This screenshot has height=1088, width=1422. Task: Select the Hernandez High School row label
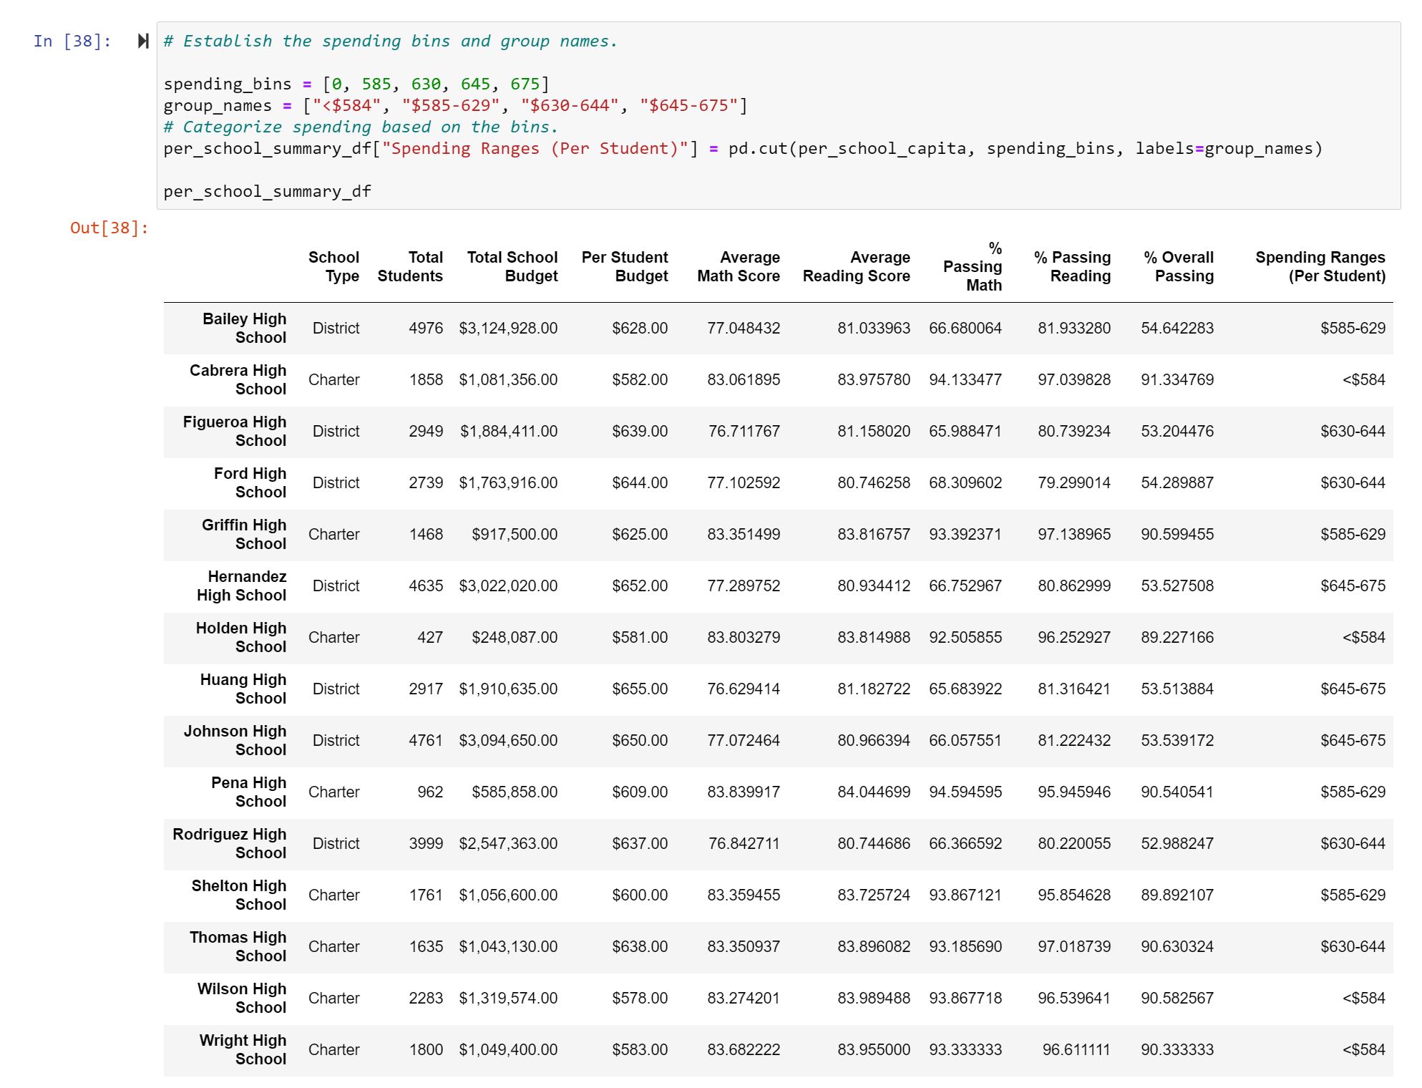tap(241, 586)
